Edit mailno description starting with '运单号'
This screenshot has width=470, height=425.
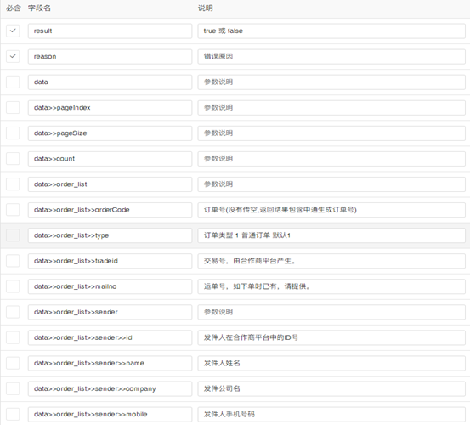click(331, 286)
